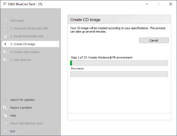
Task: Click the window title 'O&O BlueCon Tech - 2%'
Action: coord(25,4)
